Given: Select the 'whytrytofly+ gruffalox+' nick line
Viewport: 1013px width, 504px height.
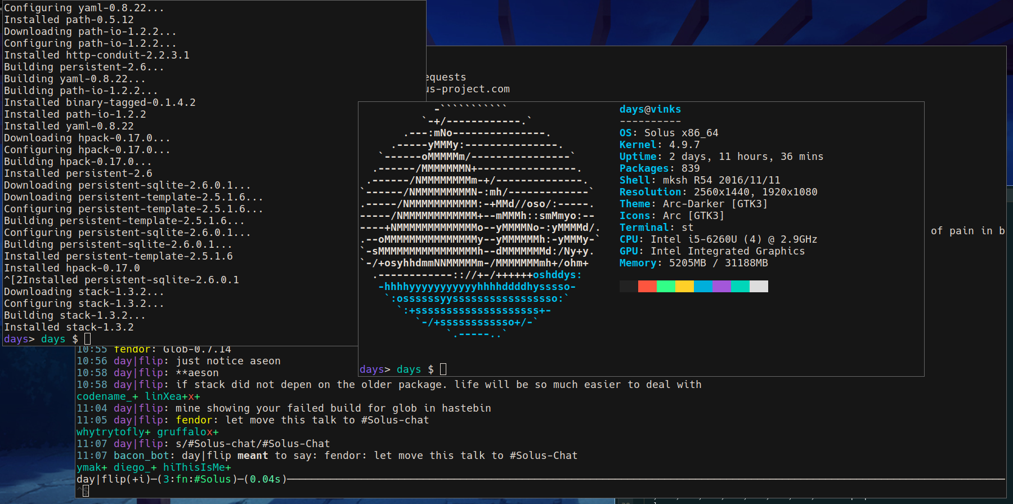Looking at the screenshot, I should 147,432.
